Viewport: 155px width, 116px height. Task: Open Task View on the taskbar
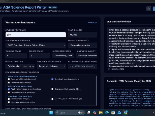coord(88,113)
